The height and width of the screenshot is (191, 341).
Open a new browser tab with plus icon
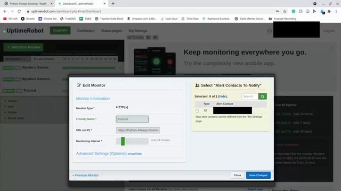click(113, 4)
